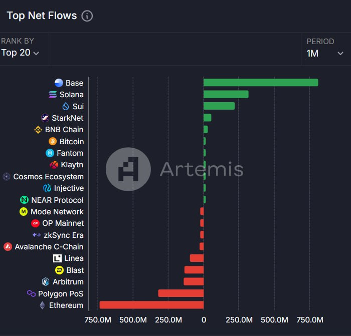Click the OP Mainnet label text

point(63,223)
